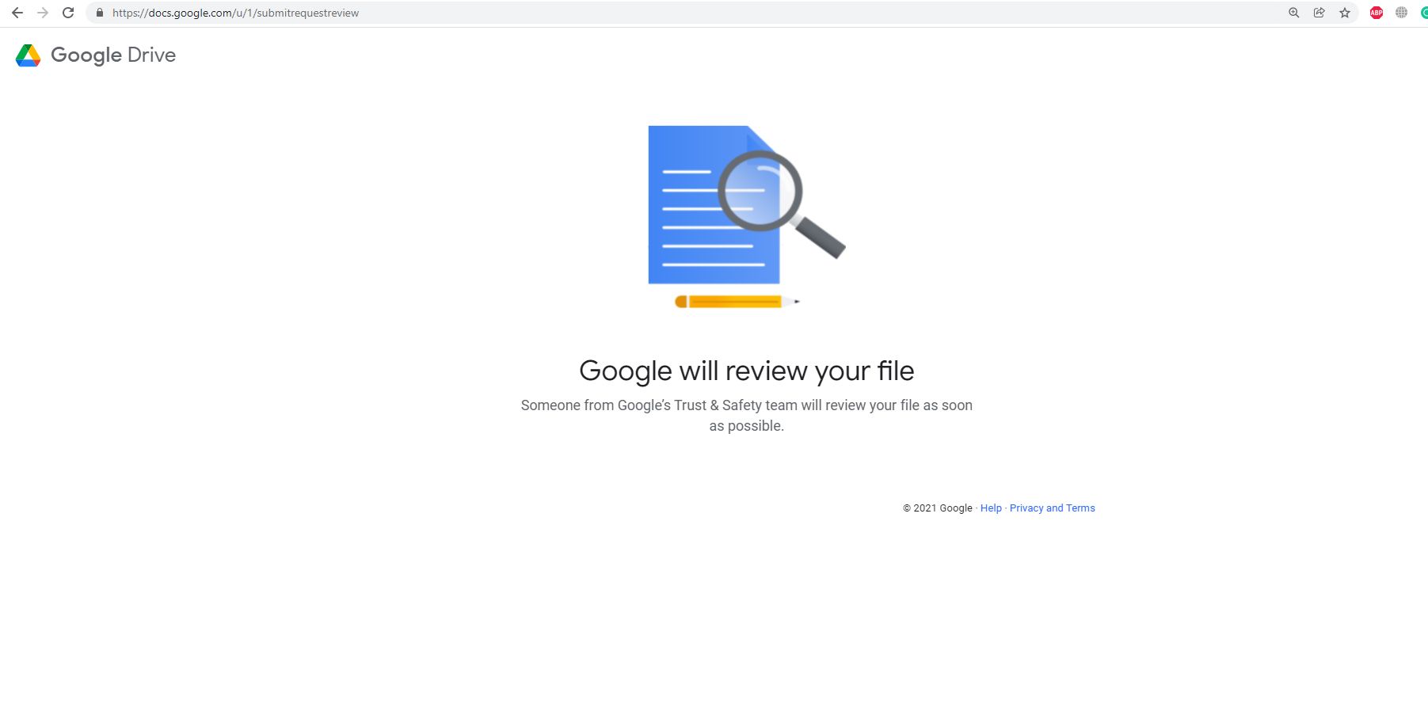Open Privacy and Terms link
Image resolution: width=1428 pixels, height=715 pixels.
click(1053, 508)
